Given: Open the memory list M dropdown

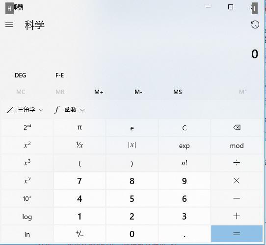Looking at the screenshot, I should pyautogui.click(x=243, y=92).
